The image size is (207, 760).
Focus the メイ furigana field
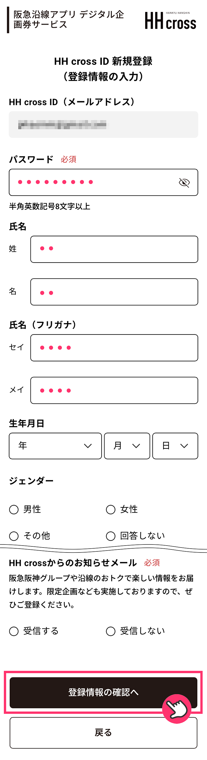click(x=114, y=390)
